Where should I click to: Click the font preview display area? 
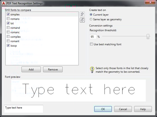point(78,91)
